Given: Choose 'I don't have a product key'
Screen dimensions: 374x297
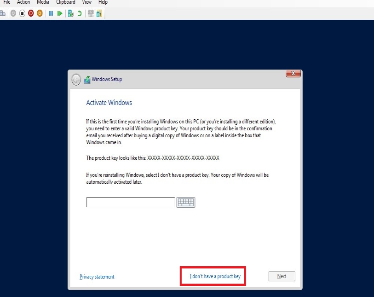Looking at the screenshot, I should point(215,276).
